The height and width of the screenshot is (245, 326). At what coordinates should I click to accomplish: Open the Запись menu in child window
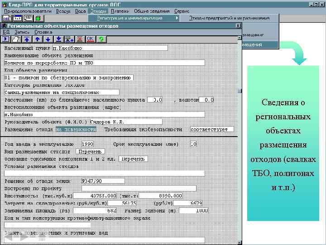click(x=22, y=32)
